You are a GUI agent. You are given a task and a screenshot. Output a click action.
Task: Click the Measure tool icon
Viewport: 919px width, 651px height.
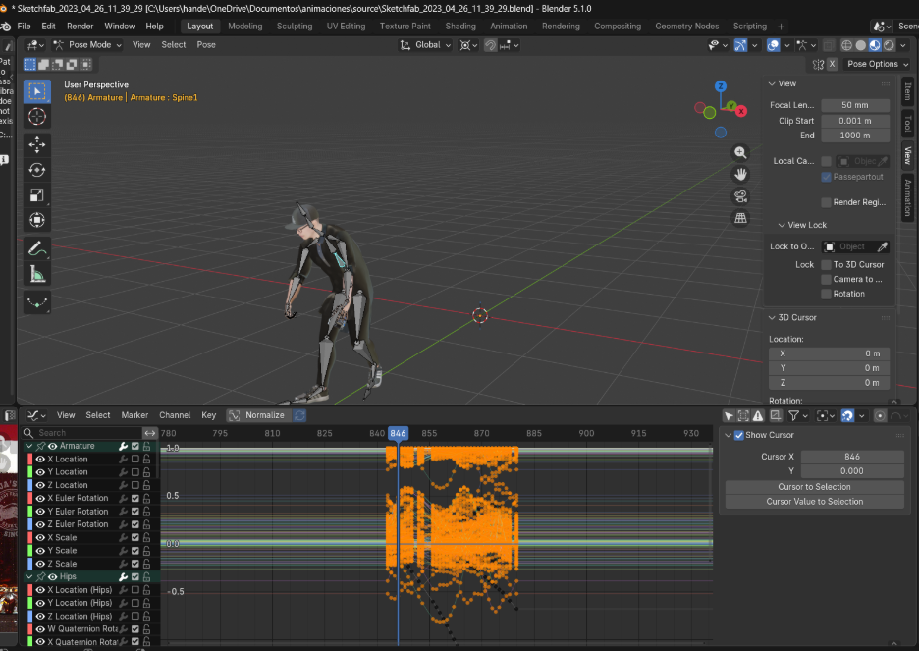pyautogui.click(x=37, y=274)
